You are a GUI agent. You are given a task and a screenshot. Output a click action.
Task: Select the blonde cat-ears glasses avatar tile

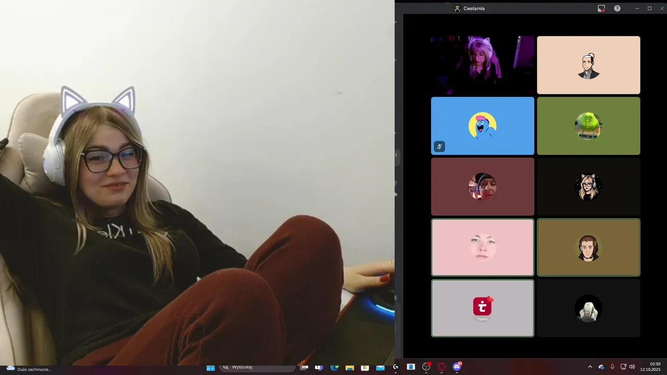pos(588,186)
